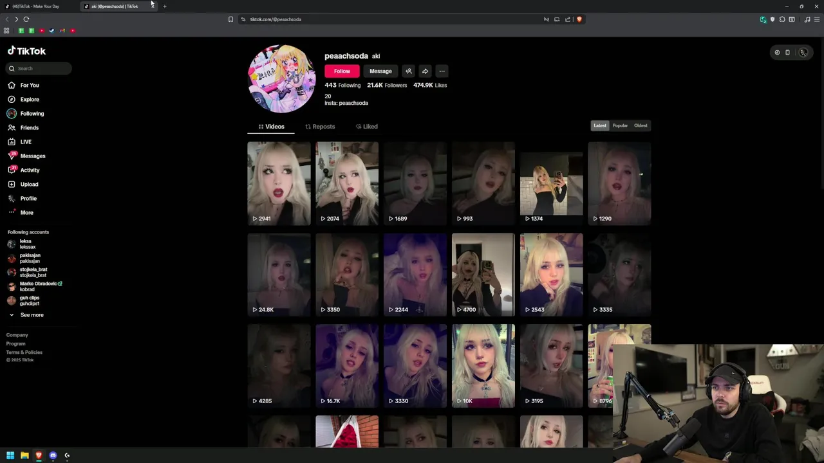Image resolution: width=824 pixels, height=463 pixels.
Task: Open the Explore page
Action: 23,99
